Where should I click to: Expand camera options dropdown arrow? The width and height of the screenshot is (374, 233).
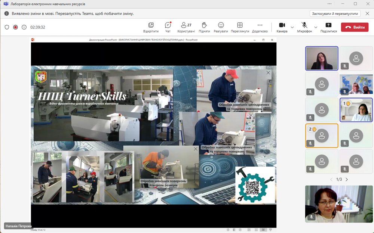(292, 27)
